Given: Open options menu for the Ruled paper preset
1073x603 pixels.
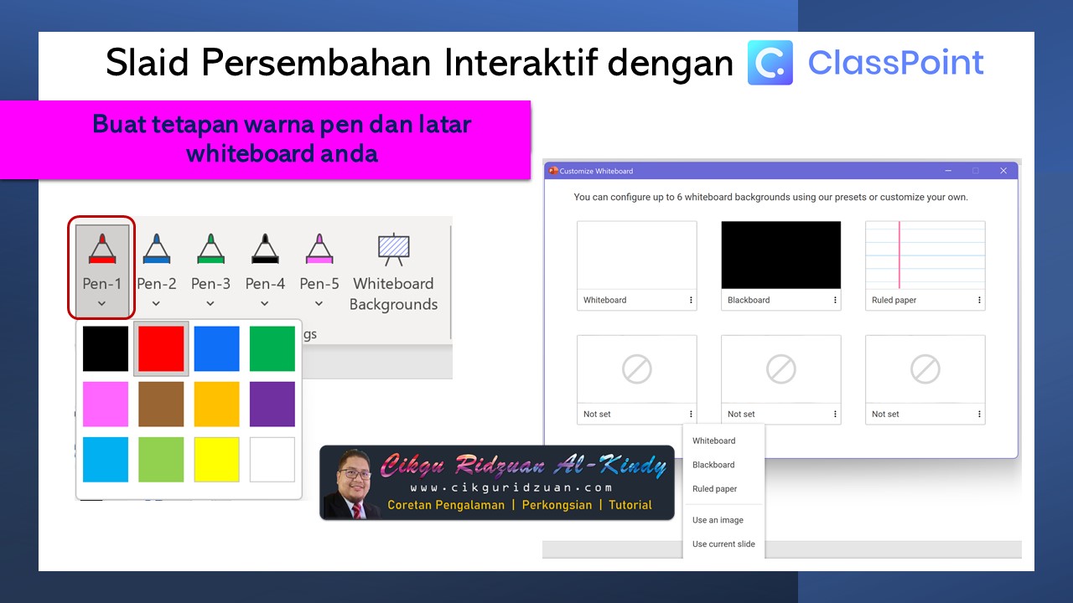Looking at the screenshot, I should coord(979,299).
